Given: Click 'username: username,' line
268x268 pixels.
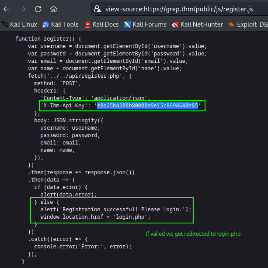Looking at the screenshot, I should click(70, 128).
